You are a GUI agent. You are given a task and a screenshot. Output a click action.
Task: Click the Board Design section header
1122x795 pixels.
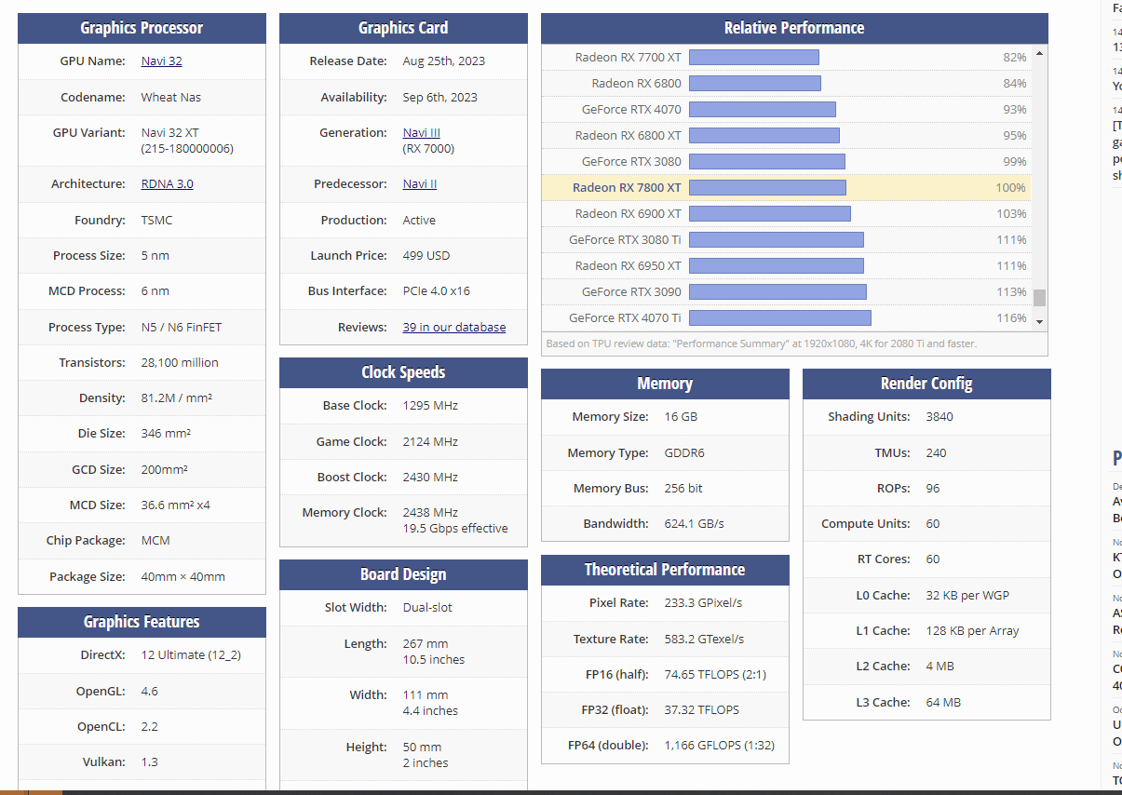point(403,574)
